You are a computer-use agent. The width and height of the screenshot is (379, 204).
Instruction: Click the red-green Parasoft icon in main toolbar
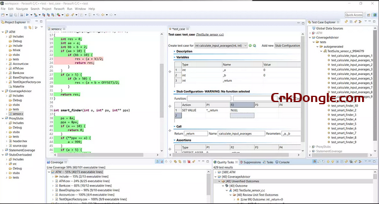coord(59,15)
